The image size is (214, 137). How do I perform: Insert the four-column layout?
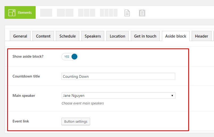[x=108, y=13]
